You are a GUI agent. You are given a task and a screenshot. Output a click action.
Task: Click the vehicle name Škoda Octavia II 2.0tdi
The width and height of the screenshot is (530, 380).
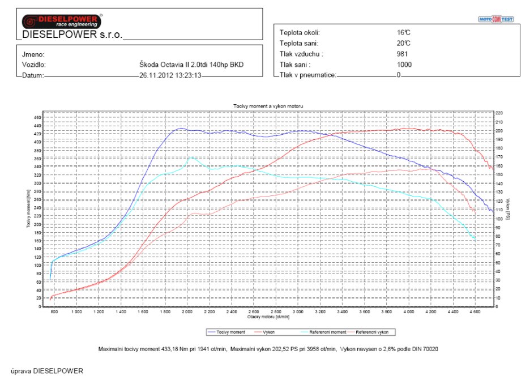(191, 65)
